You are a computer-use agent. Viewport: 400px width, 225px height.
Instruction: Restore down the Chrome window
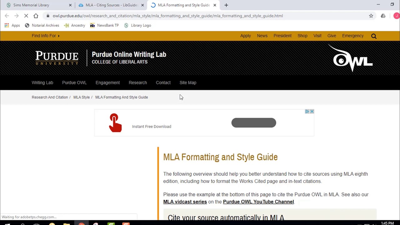pos(392,5)
